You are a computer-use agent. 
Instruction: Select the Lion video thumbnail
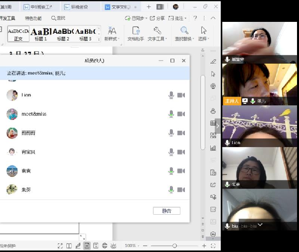[259, 126]
